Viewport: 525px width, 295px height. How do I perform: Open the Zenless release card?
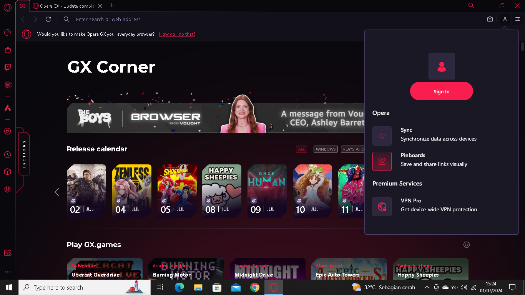(132, 191)
